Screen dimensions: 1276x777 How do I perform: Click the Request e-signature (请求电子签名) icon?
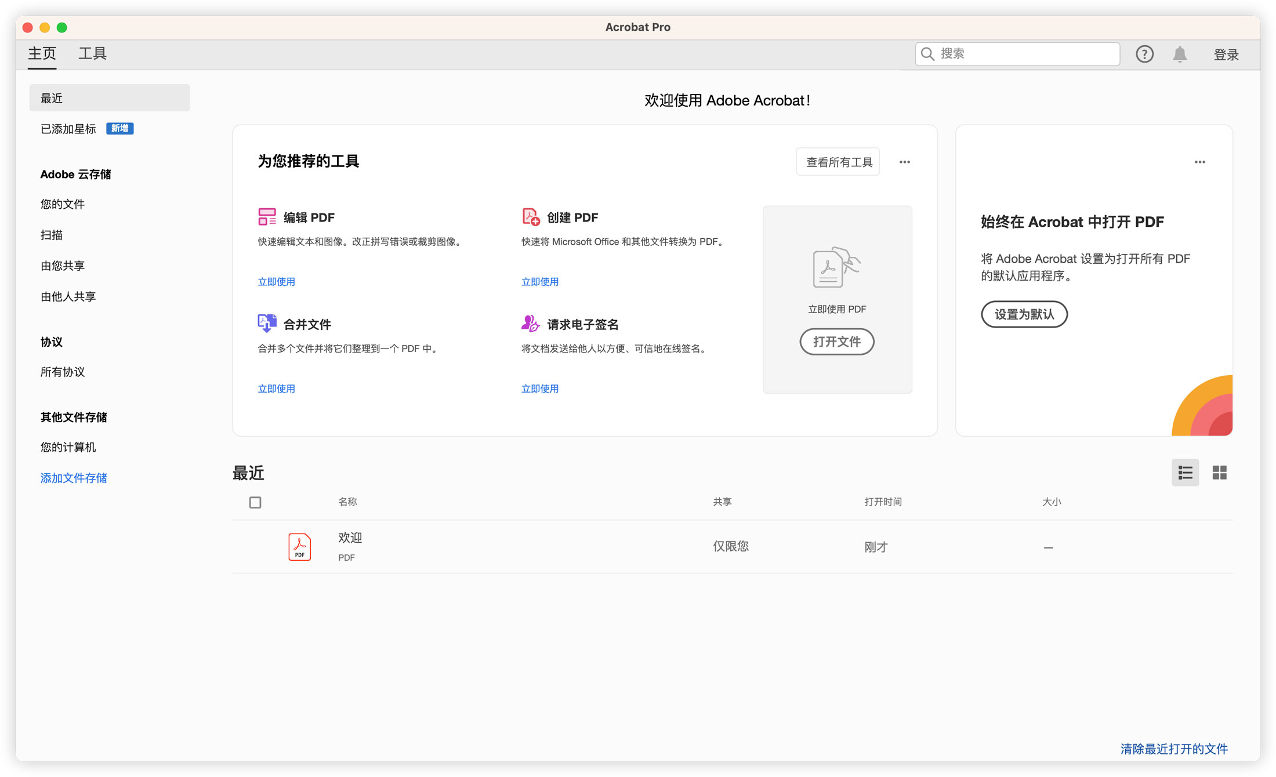(x=530, y=324)
